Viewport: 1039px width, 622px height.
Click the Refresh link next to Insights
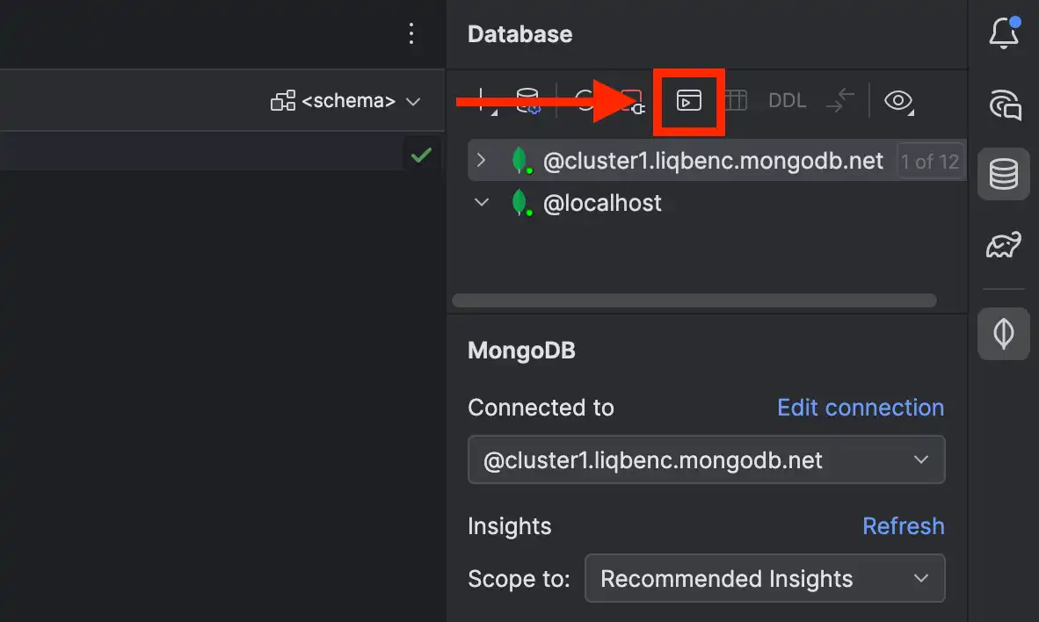coord(904,525)
